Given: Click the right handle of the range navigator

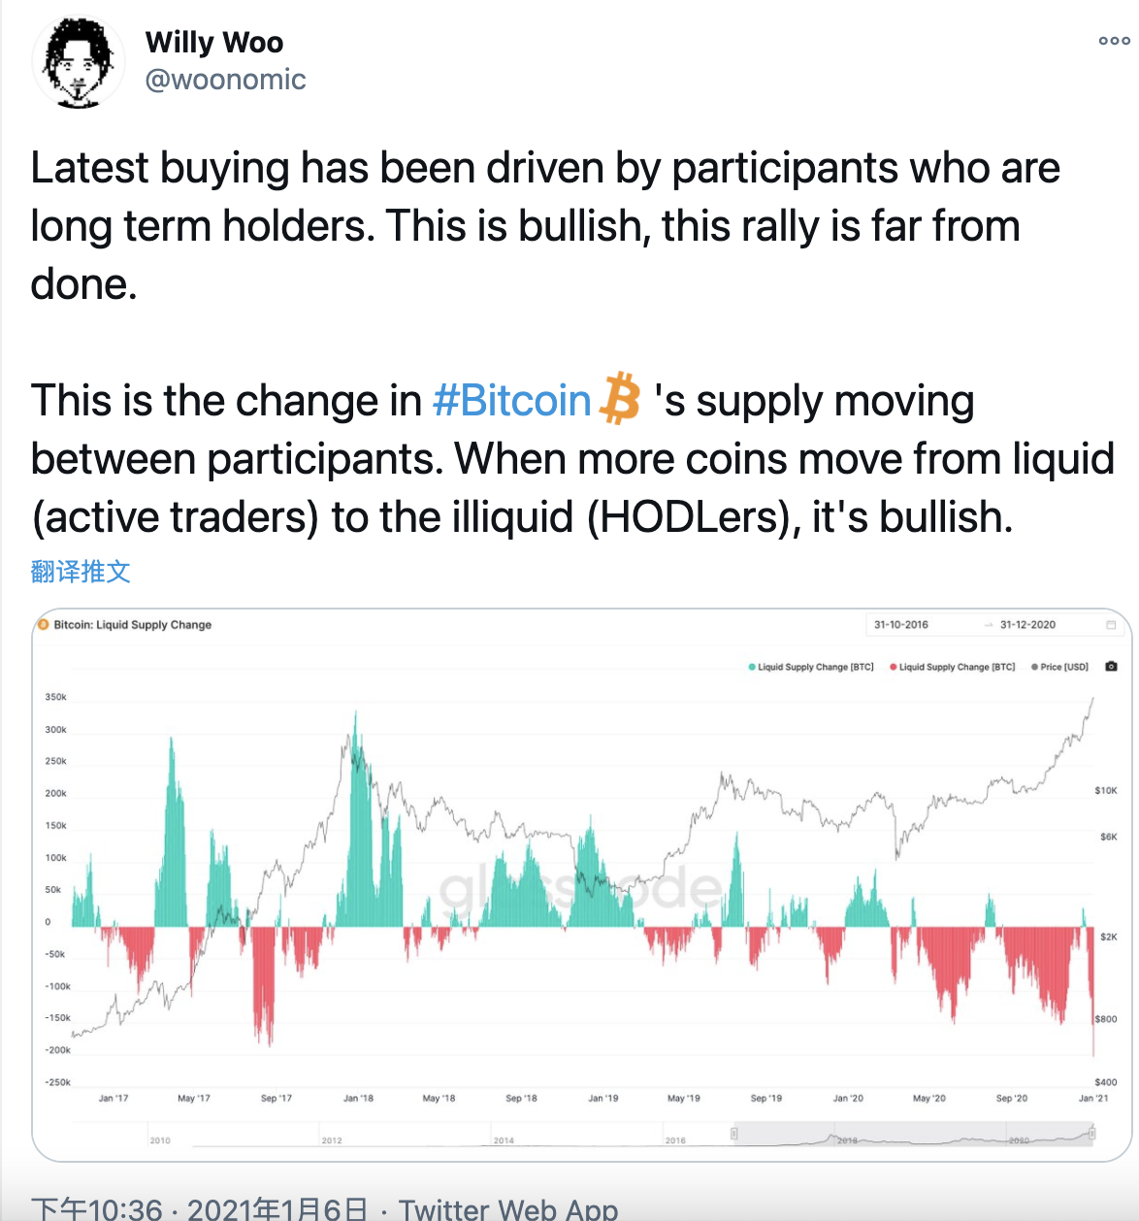Looking at the screenshot, I should pos(1092,1134).
